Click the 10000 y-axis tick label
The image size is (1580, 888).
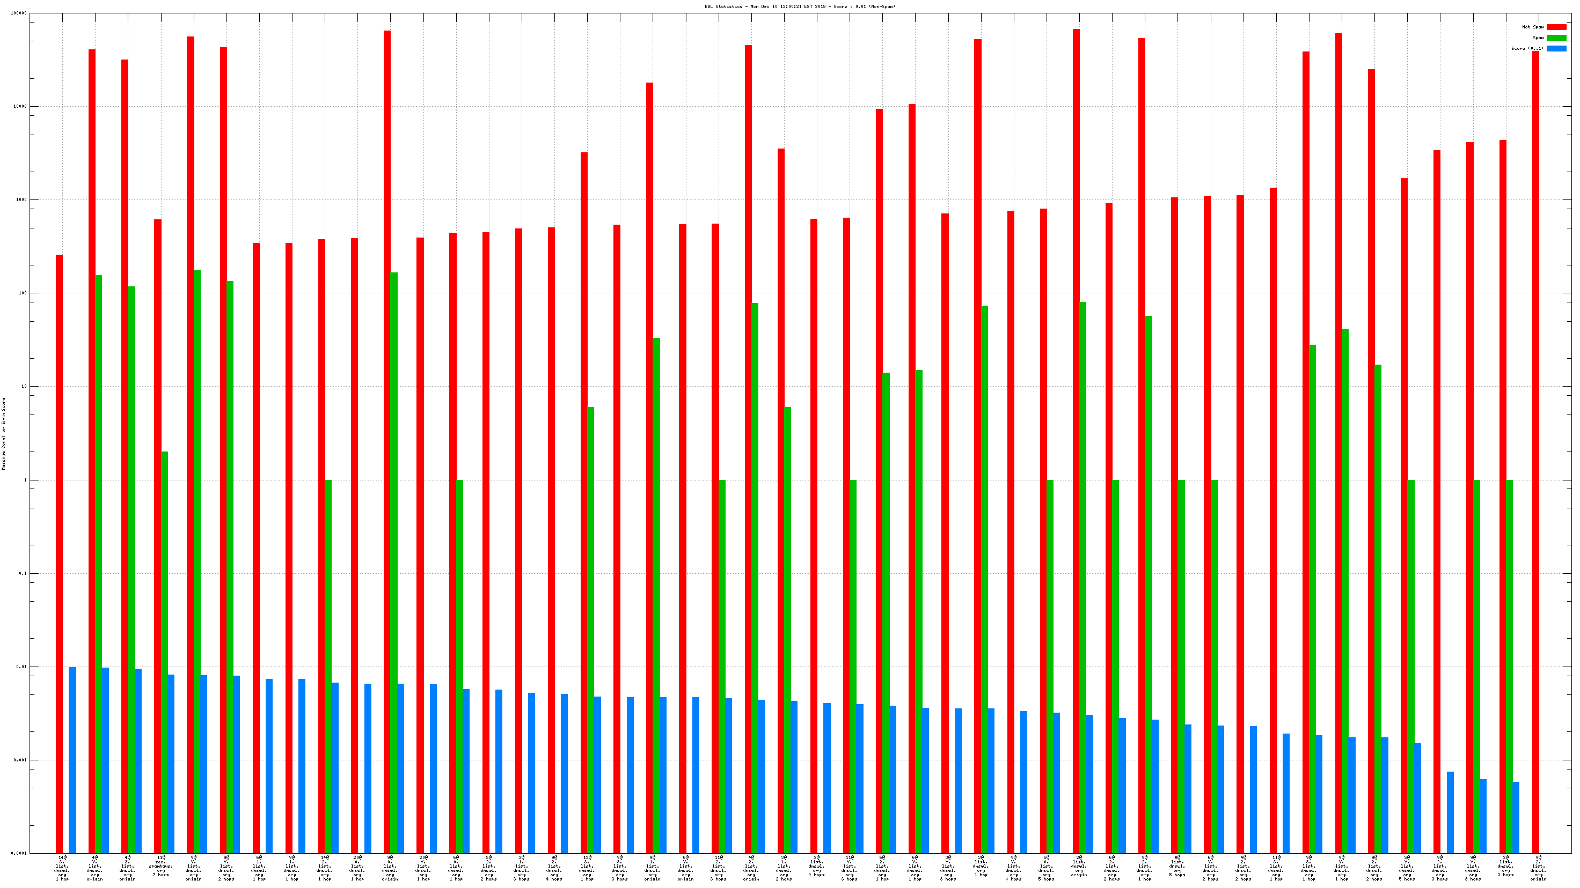point(20,107)
